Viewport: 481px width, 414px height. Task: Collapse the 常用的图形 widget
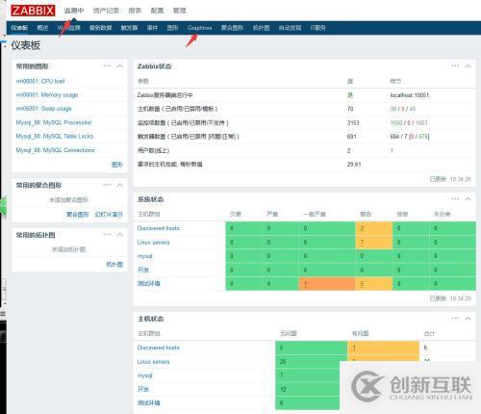120,66
